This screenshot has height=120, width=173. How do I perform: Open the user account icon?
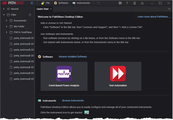tap(142, 3)
